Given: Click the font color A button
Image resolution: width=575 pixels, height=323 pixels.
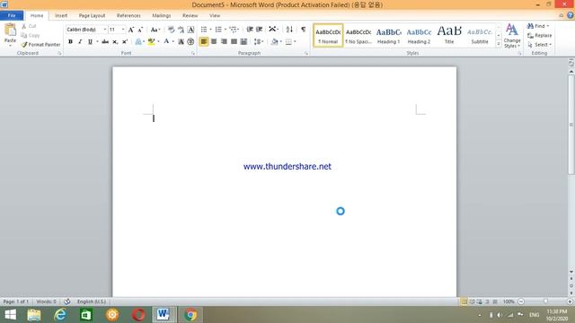Looking at the screenshot, I should point(166,42).
